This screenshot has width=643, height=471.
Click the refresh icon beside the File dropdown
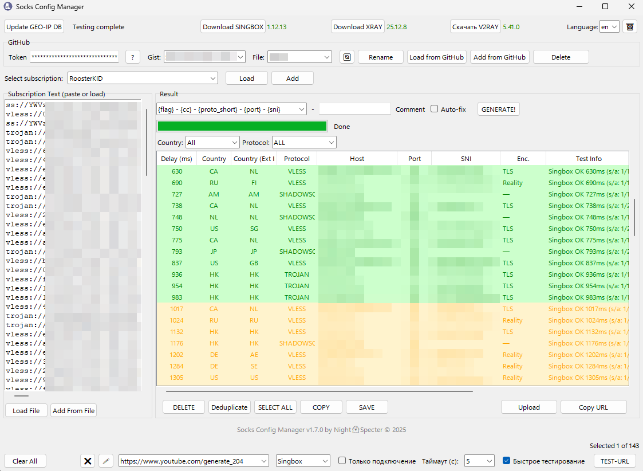346,57
